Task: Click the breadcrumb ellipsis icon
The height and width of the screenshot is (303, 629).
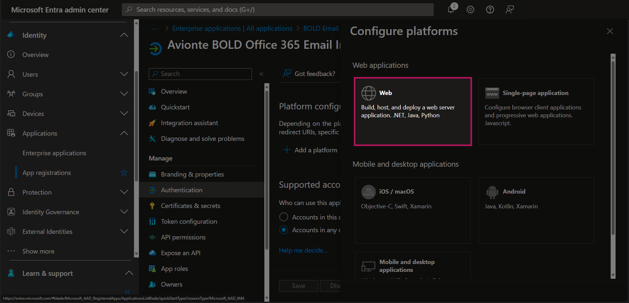Action: pyautogui.click(x=155, y=29)
